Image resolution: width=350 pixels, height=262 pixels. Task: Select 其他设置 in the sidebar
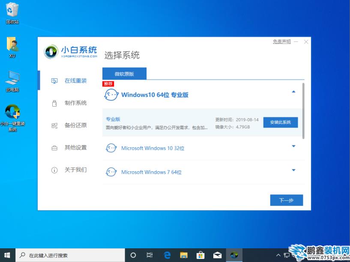click(76, 148)
